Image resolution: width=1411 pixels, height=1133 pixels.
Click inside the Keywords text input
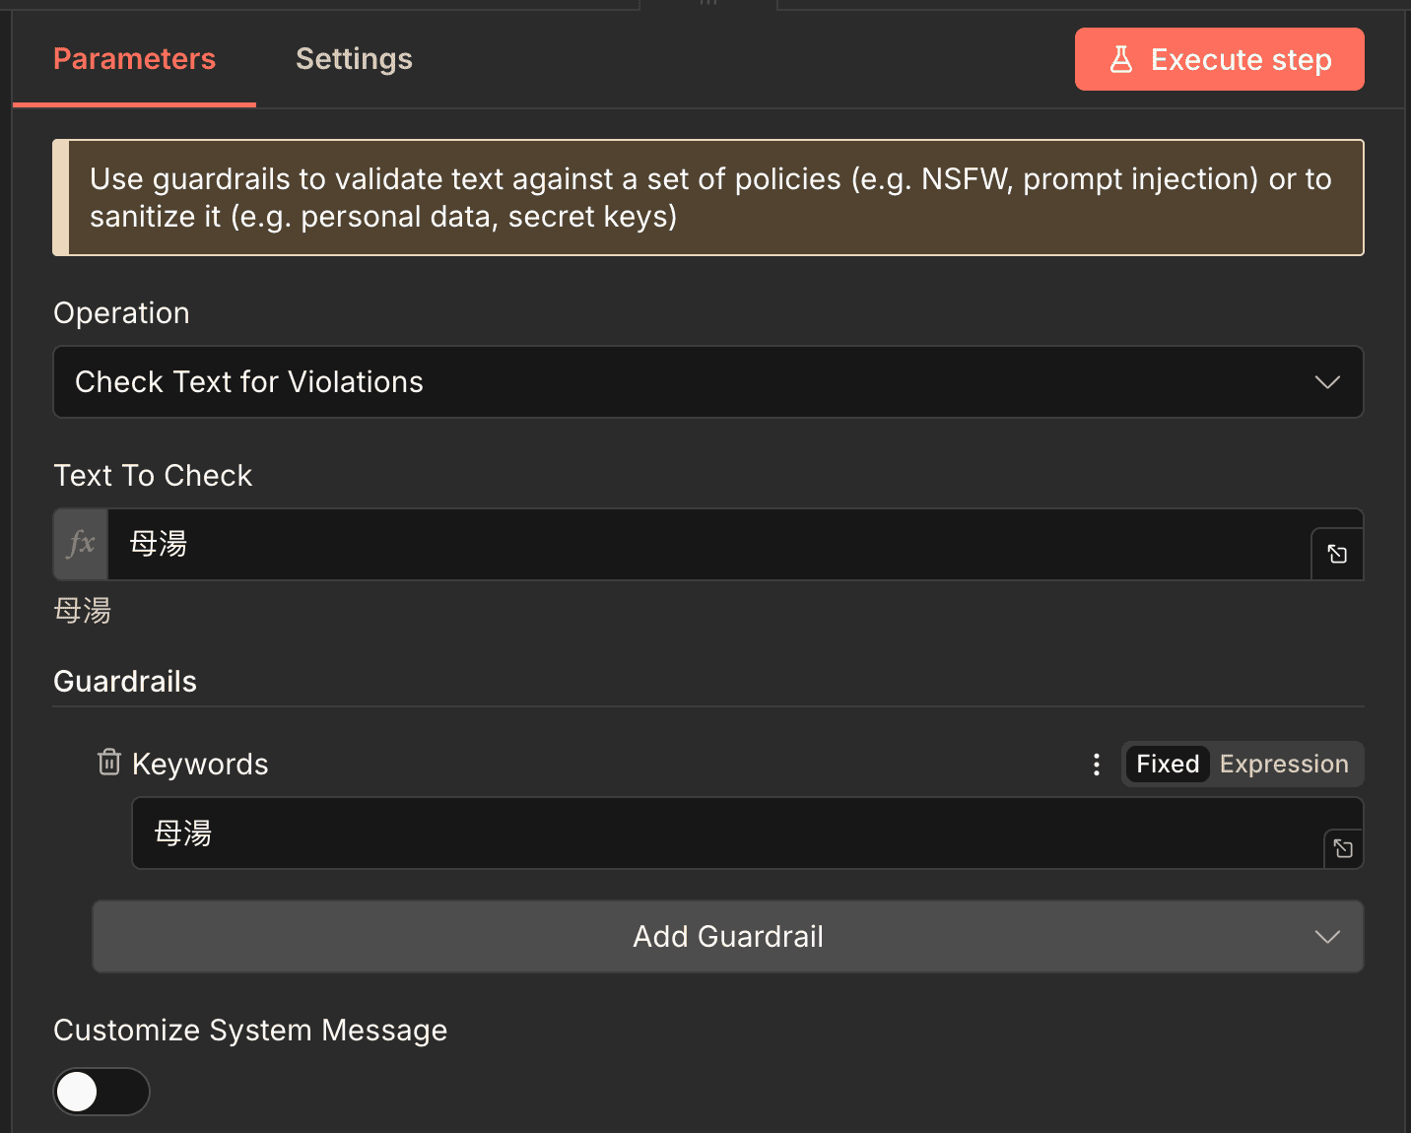[x=591, y=833]
